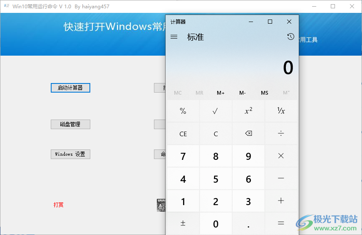Click digit 7 on calculator
Screen dimensions: 362x235
click(183, 156)
